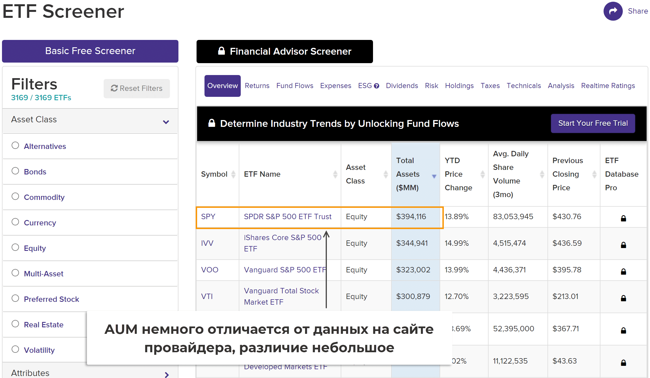Switch to the Fund Flows tab
The height and width of the screenshot is (378, 650).
[295, 86]
